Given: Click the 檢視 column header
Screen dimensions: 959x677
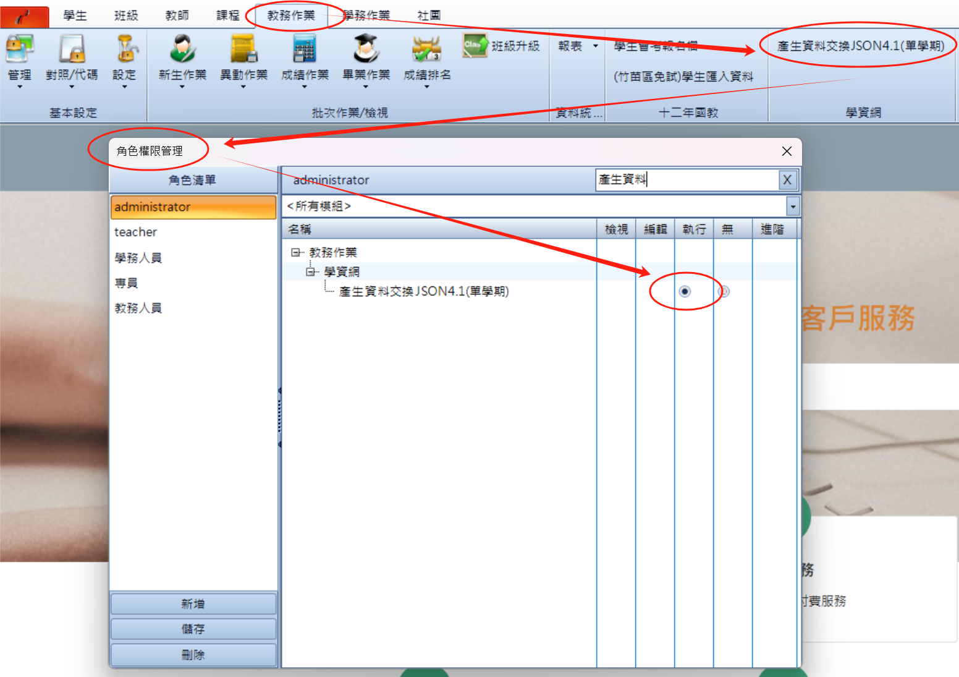Looking at the screenshot, I should [616, 229].
